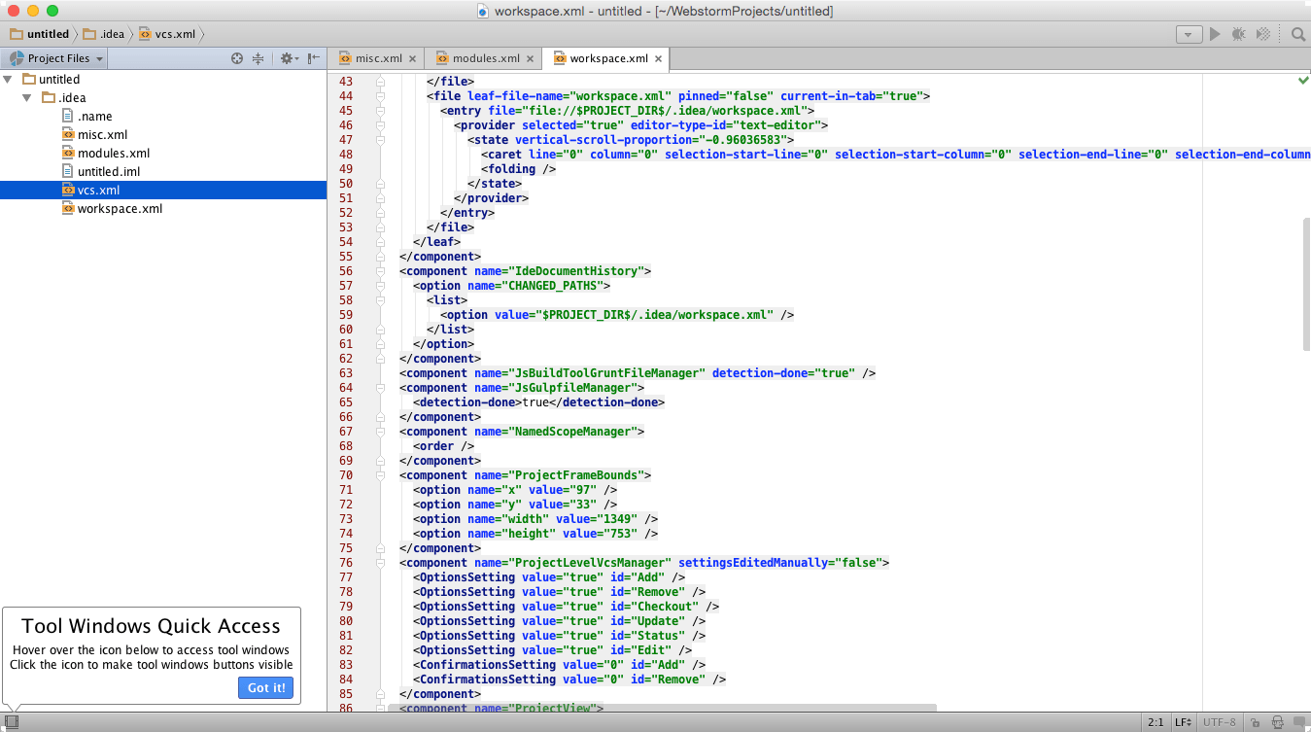Click line number 63 in gutter
Image resolution: width=1311 pixels, height=732 pixels.
(346, 373)
